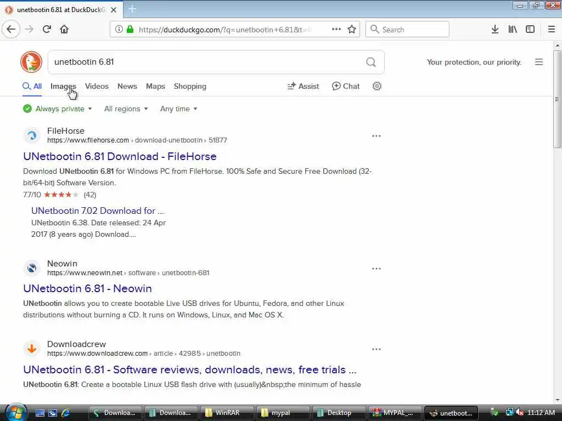
Task: Switch to the News tab
Action: [x=127, y=86]
